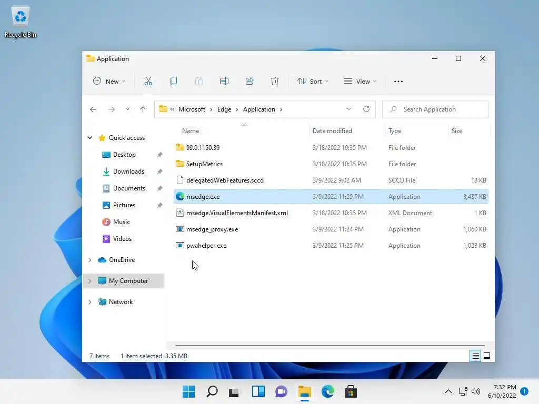Open the notification count badge
The image size is (539, 404).
pyautogui.click(x=524, y=391)
